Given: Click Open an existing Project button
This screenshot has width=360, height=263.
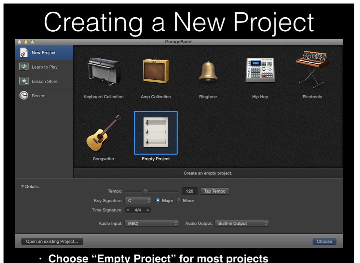Looking at the screenshot, I should pos(52,242).
